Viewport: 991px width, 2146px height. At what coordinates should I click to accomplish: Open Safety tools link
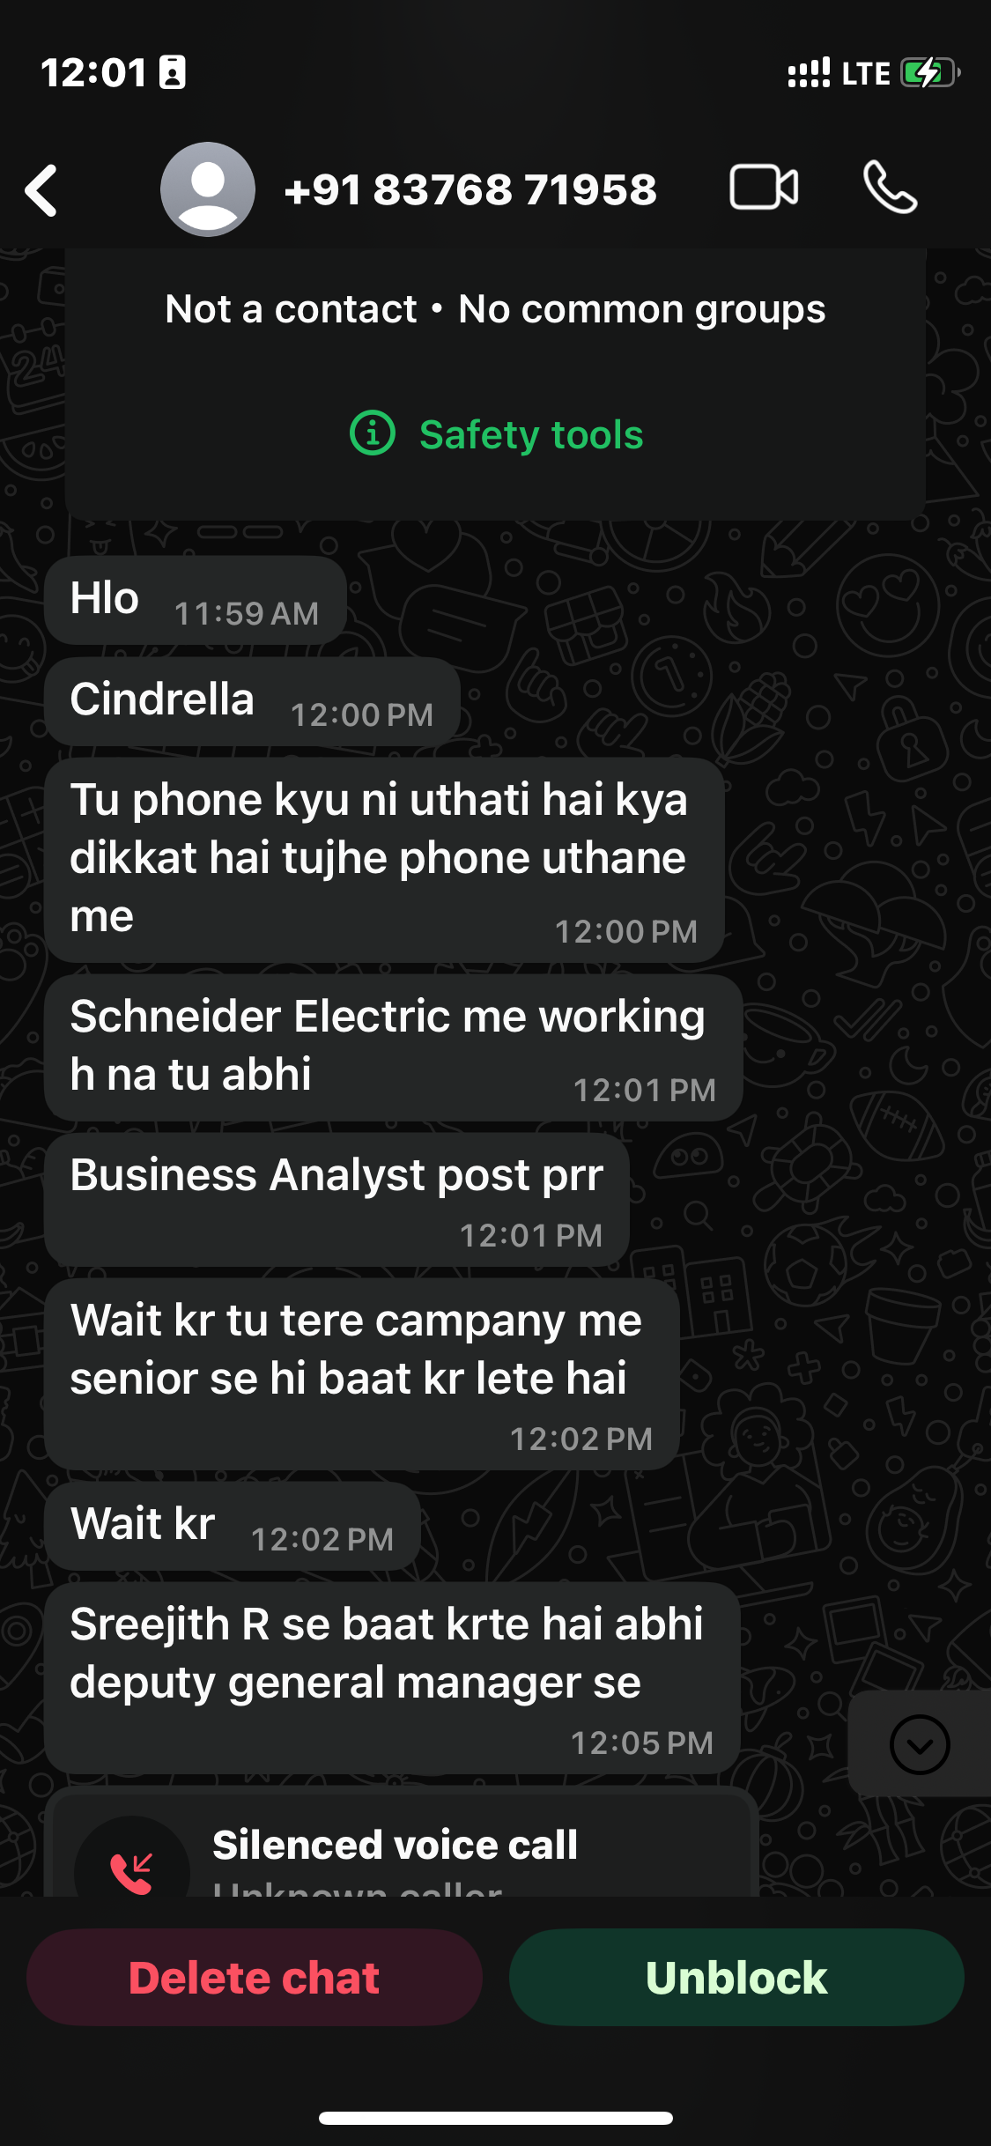531,434
